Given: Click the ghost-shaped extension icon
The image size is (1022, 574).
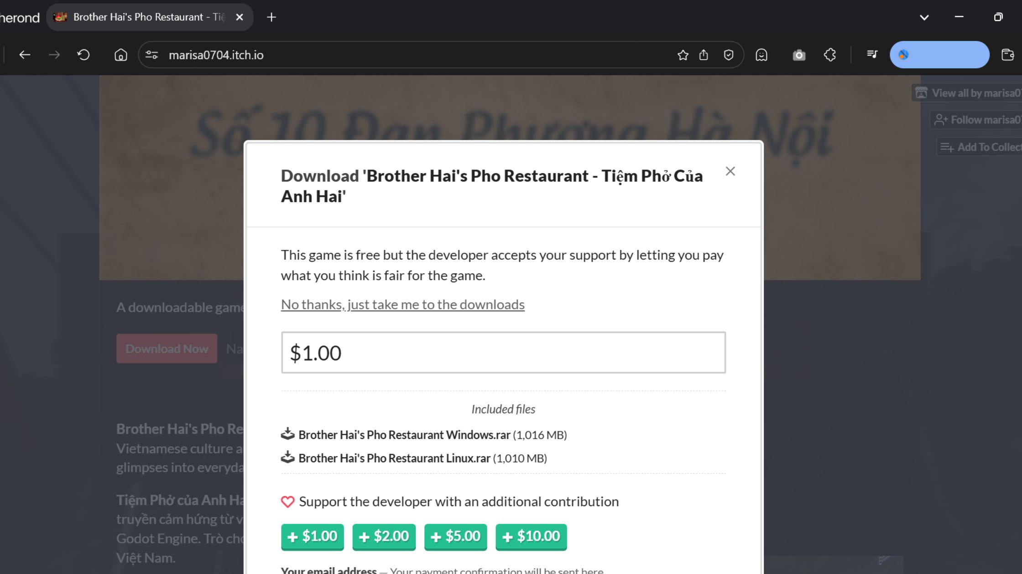Looking at the screenshot, I should 761,55.
